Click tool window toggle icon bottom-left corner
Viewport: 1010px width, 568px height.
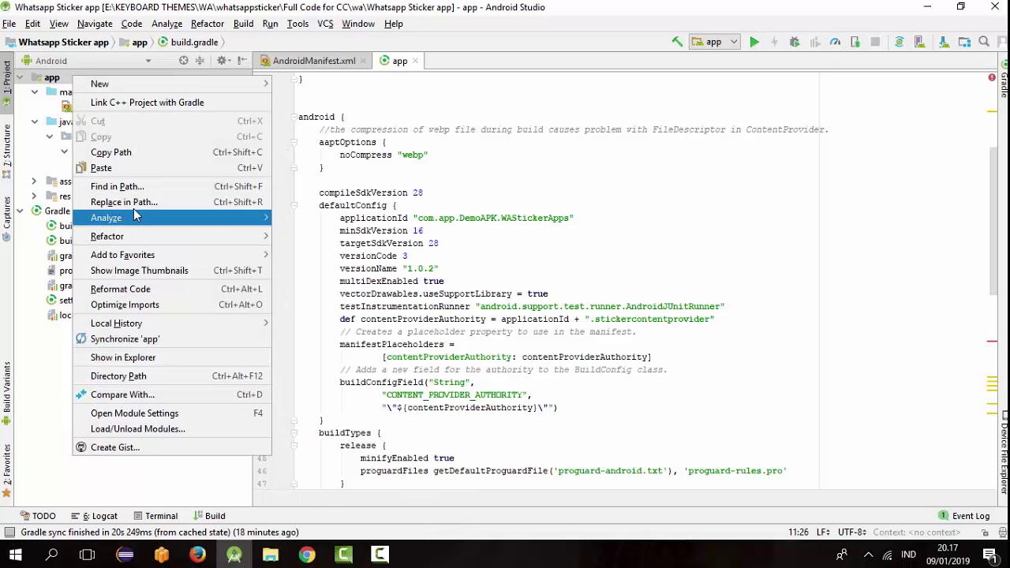(9, 532)
